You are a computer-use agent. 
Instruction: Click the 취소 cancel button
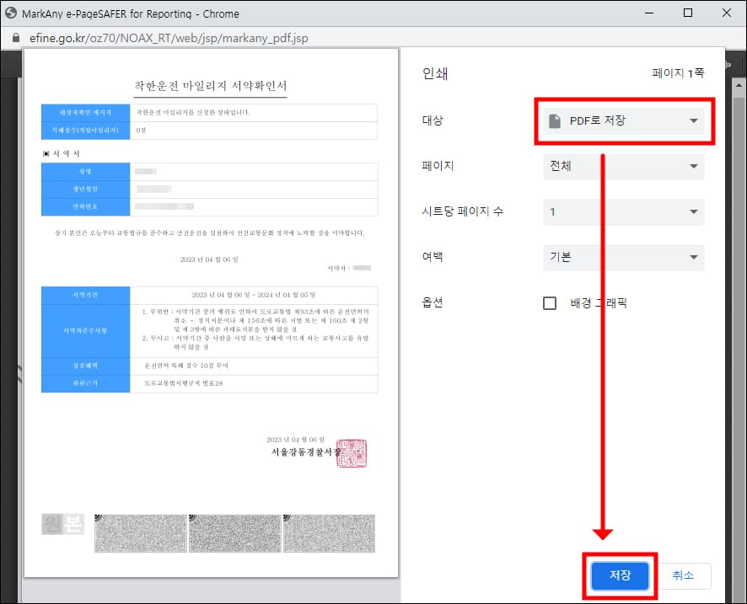click(684, 576)
